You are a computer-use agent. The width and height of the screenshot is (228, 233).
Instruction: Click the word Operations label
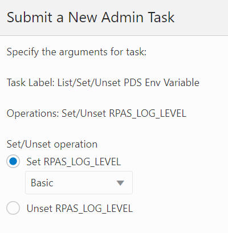click(33, 113)
